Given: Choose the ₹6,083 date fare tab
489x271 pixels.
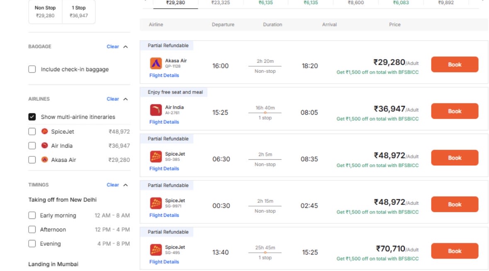Looking at the screenshot, I should [401, 3].
